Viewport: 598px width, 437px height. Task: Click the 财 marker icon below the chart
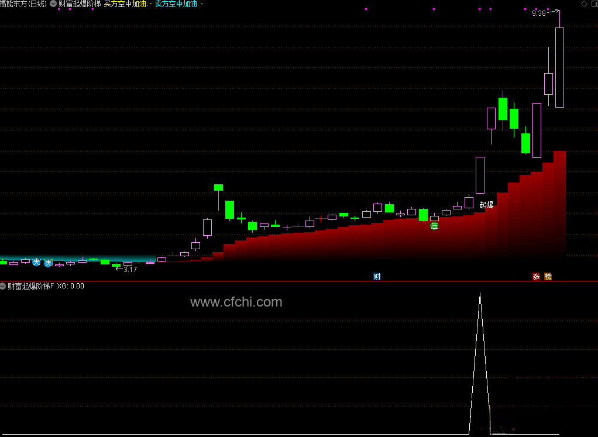[377, 277]
